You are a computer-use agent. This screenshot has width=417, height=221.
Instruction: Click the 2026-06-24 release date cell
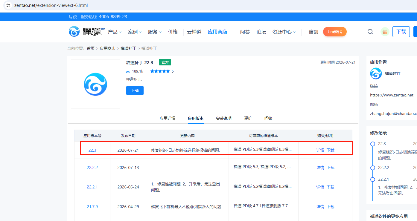point(128,187)
